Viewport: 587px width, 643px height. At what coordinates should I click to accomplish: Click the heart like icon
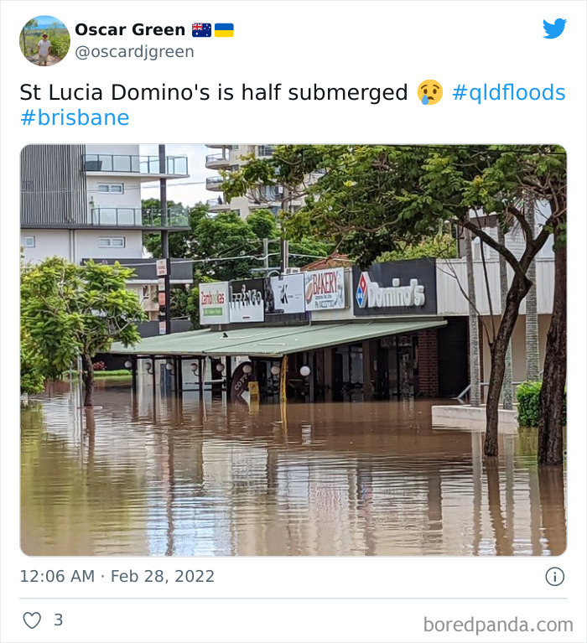click(x=32, y=620)
